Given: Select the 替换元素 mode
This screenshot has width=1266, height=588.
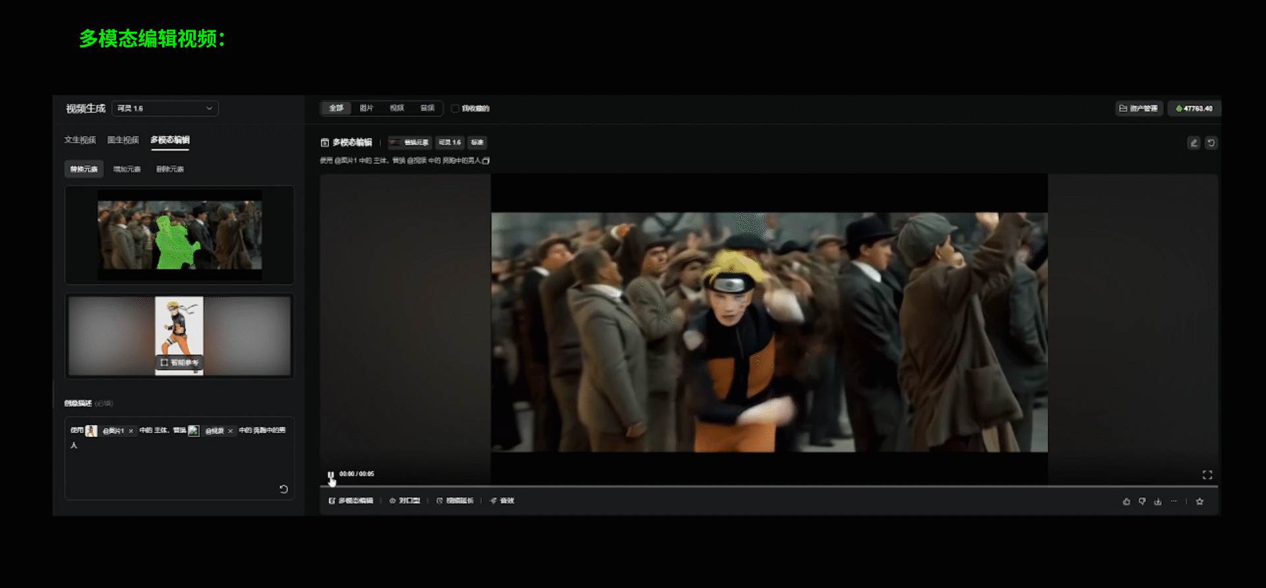Looking at the screenshot, I should (84, 169).
